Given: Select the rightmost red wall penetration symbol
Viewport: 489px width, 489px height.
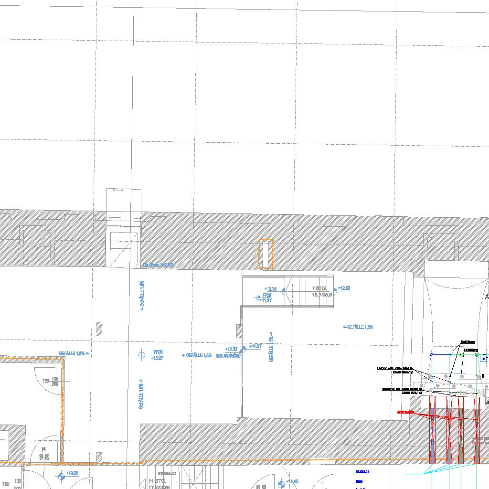Looking at the screenshot, I should point(477,430).
